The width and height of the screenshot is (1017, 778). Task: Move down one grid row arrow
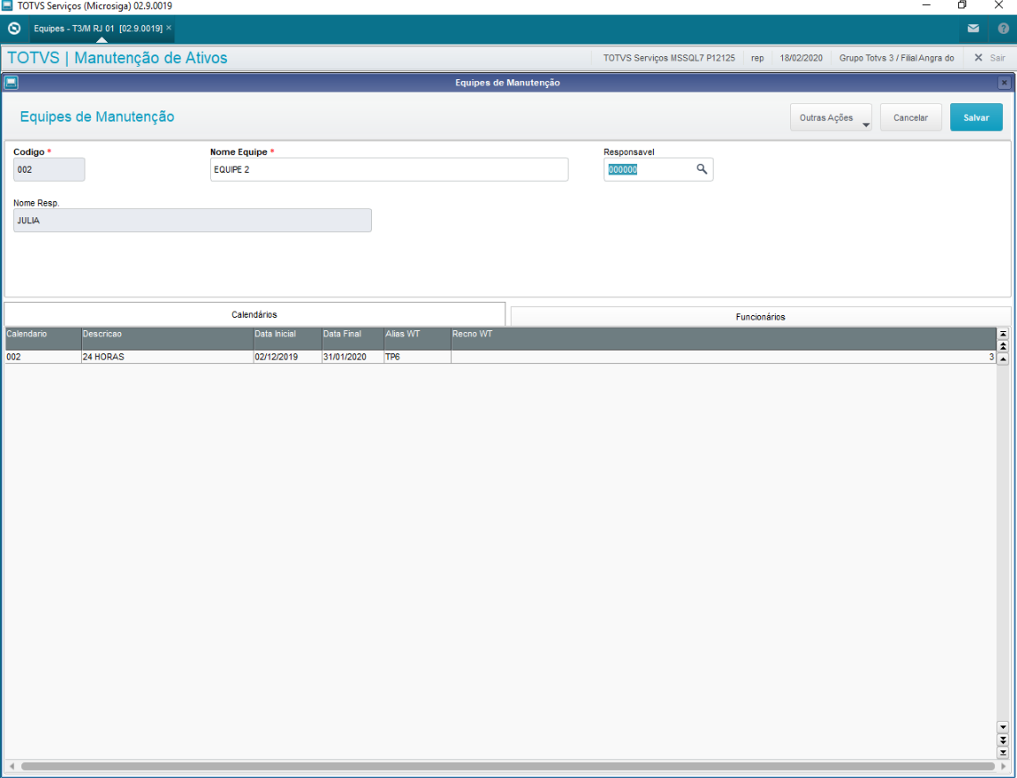pos(1003,727)
